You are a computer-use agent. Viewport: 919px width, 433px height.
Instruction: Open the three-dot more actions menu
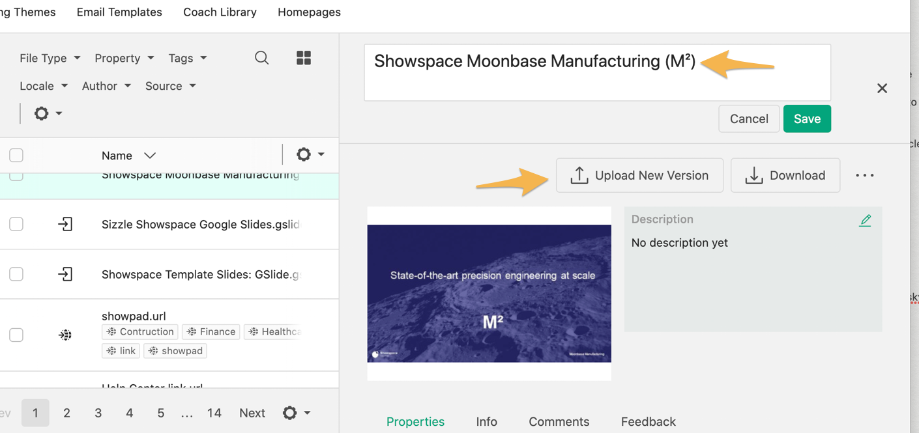pyautogui.click(x=865, y=175)
